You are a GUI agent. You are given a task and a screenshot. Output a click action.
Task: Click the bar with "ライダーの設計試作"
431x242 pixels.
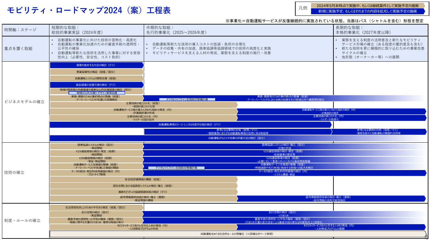pos(144,118)
